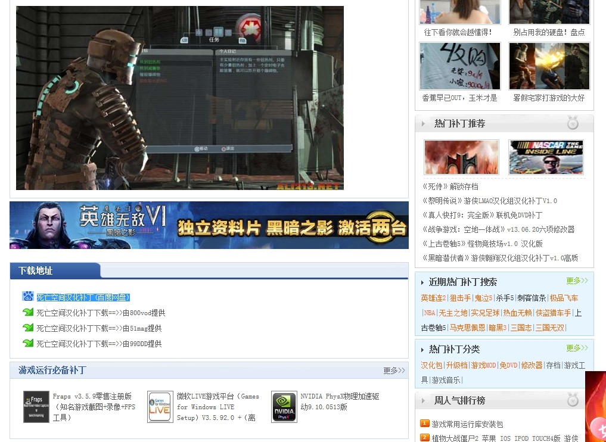The height and width of the screenshot is (442, 606).
Task: Open 《上古卷轴5》怪物竞技场 link
Action: pos(482,244)
